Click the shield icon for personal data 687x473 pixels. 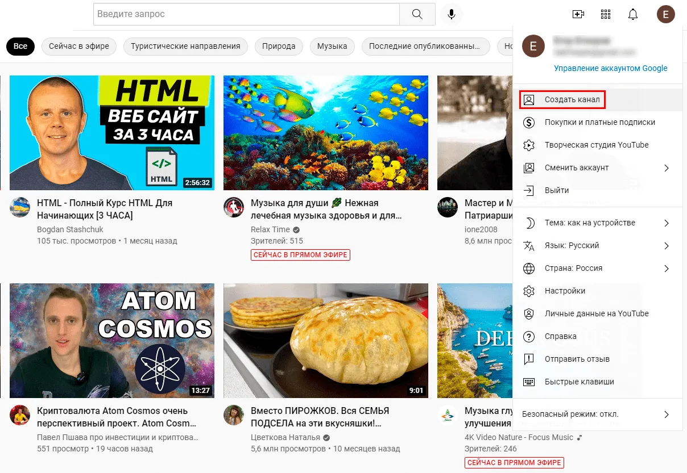(x=529, y=313)
